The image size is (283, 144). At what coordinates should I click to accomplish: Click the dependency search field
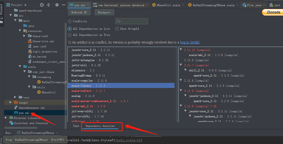[x=132, y=21]
